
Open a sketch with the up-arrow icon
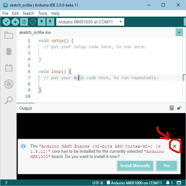(x=42, y=22)
